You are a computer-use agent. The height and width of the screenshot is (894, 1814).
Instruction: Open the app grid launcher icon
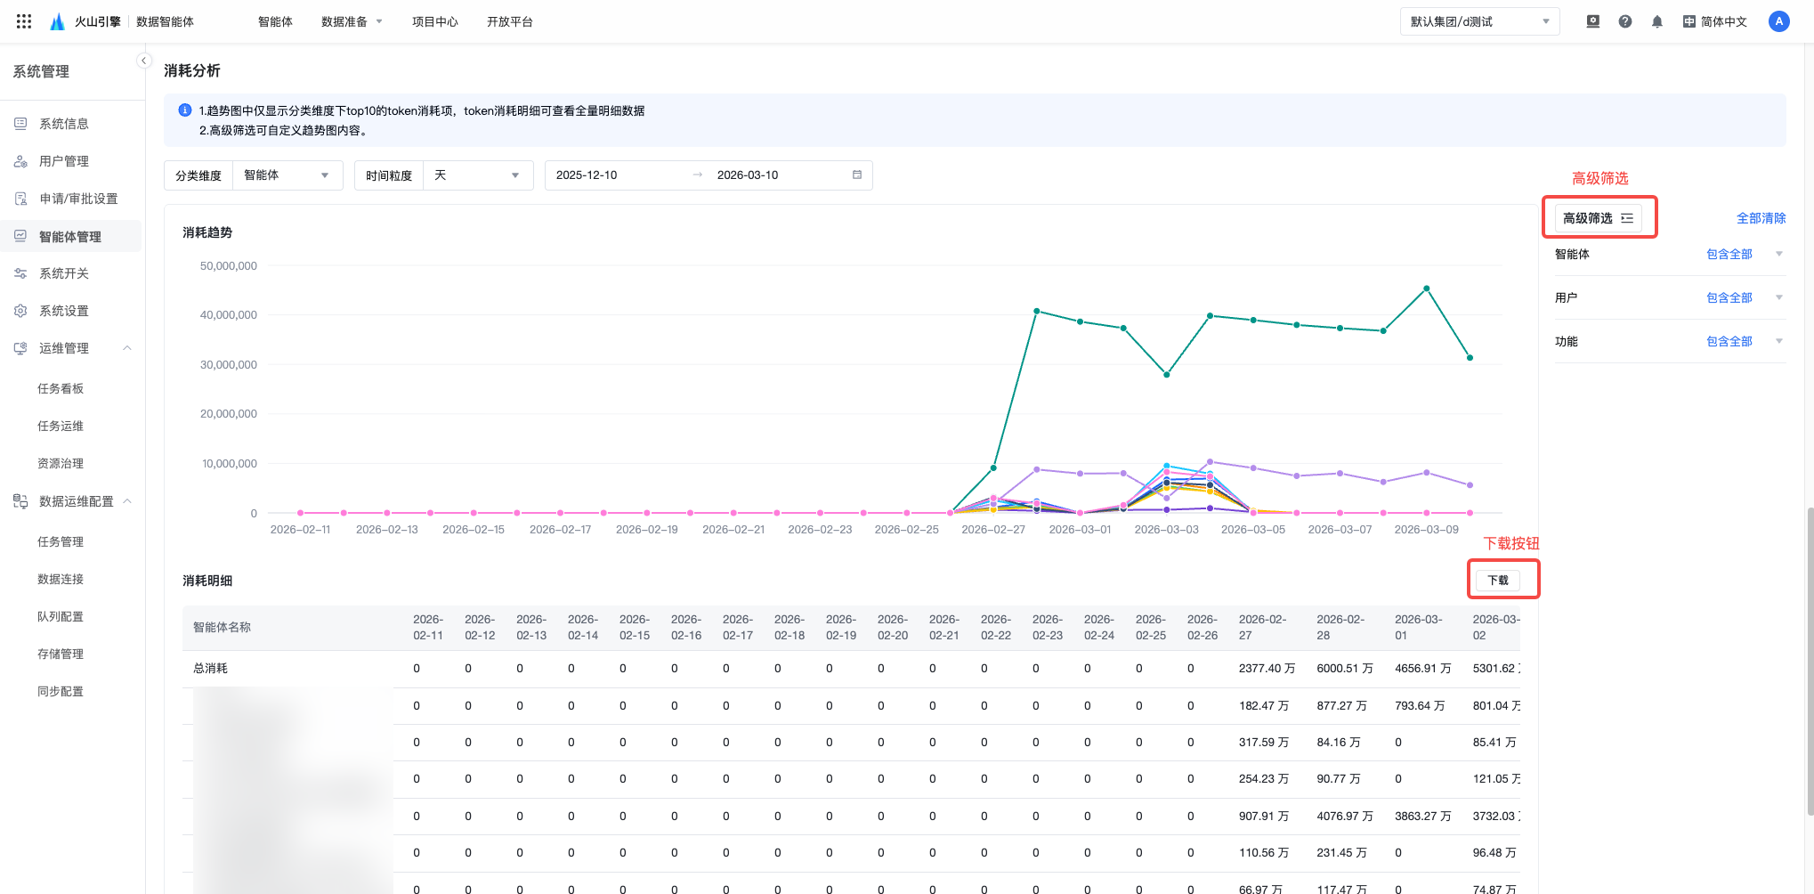pos(24,21)
